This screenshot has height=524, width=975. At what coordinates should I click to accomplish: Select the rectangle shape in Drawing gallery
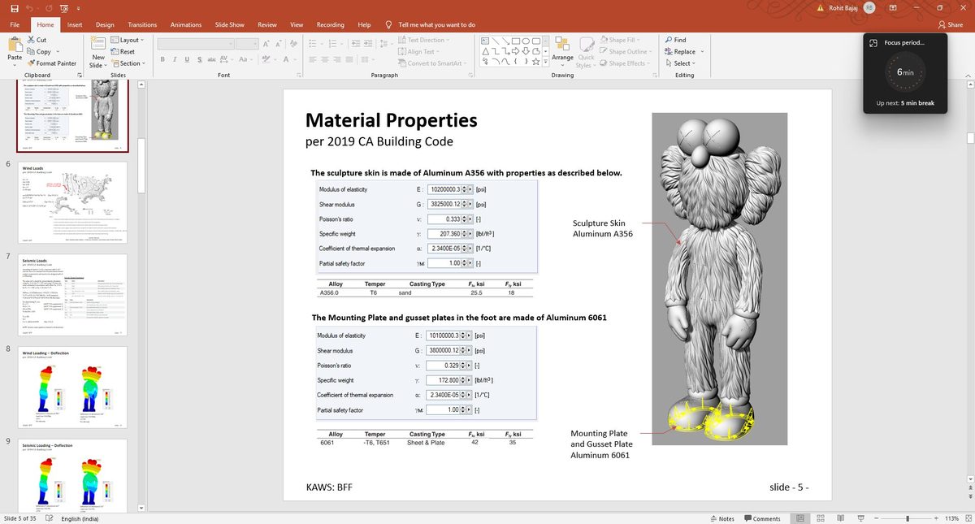coord(514,39)
